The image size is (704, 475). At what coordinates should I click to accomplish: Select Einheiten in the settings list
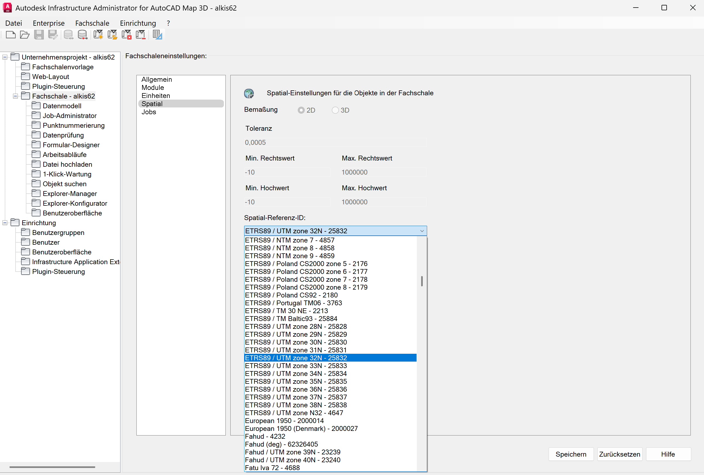156,96
